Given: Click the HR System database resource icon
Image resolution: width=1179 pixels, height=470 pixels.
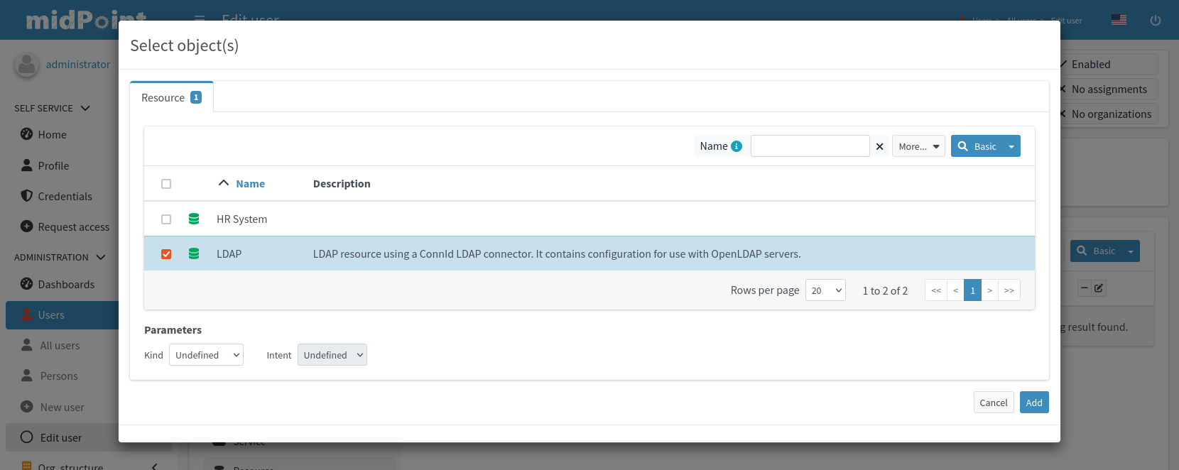Looking at the screenshot, I should (194, 219).
